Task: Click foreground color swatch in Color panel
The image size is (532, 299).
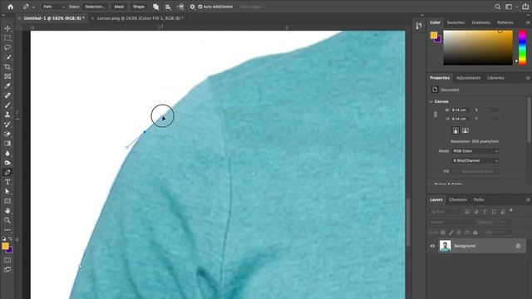Action: tap(434, 35)
